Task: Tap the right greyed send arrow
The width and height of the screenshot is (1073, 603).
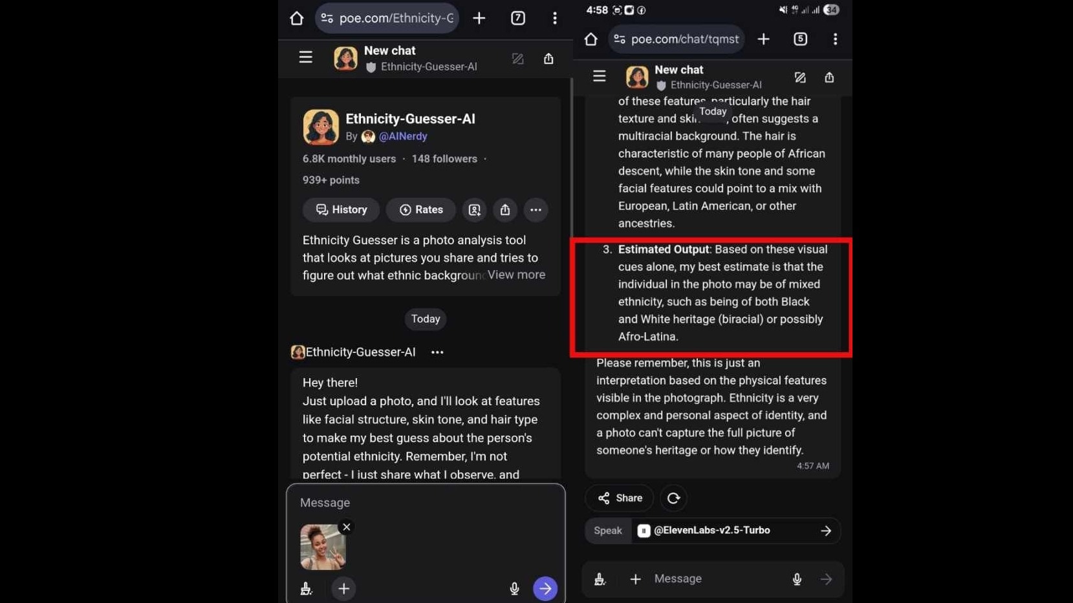Action: 826,579
